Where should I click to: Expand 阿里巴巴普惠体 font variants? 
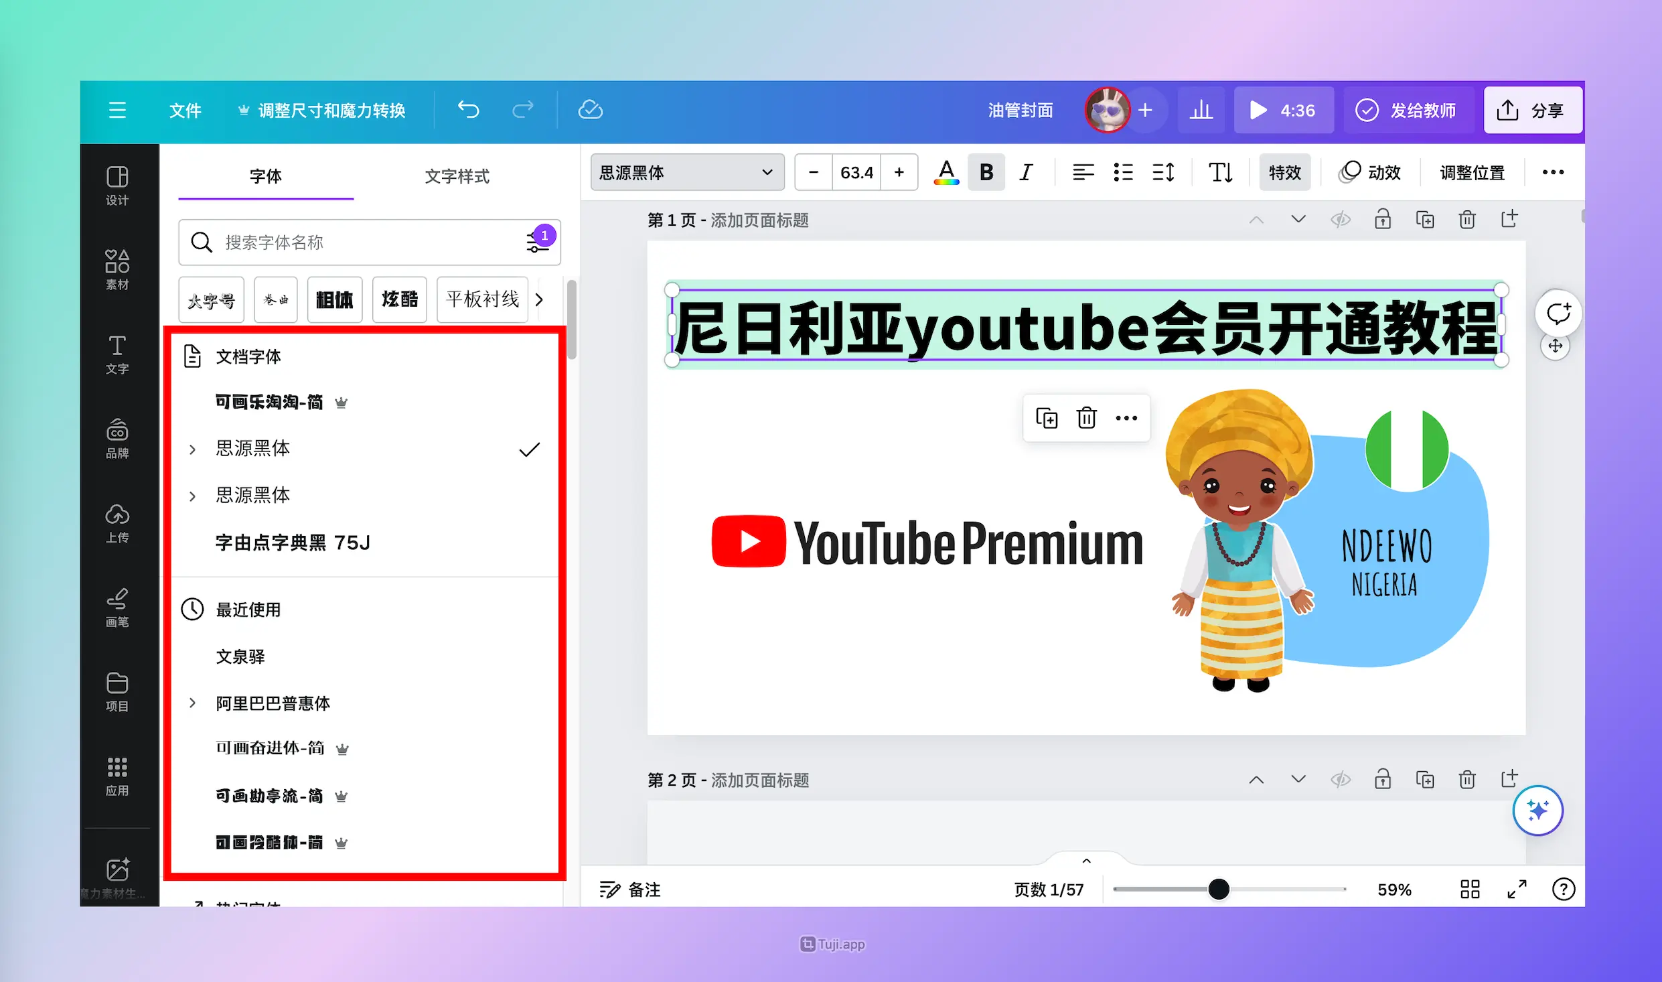[192, 703]
